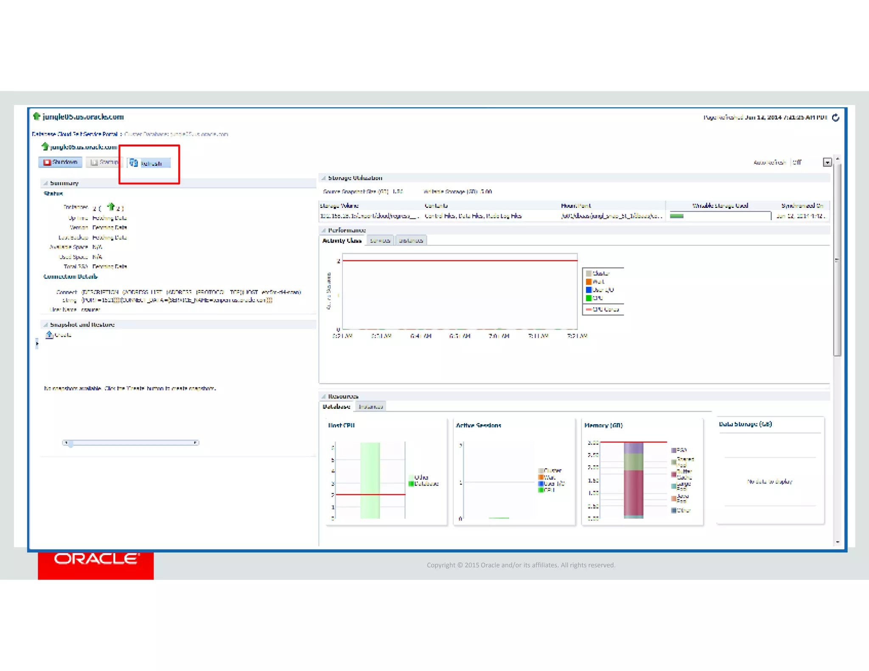
Task: Click the Create snapshot icon
Action: [49, 335]
